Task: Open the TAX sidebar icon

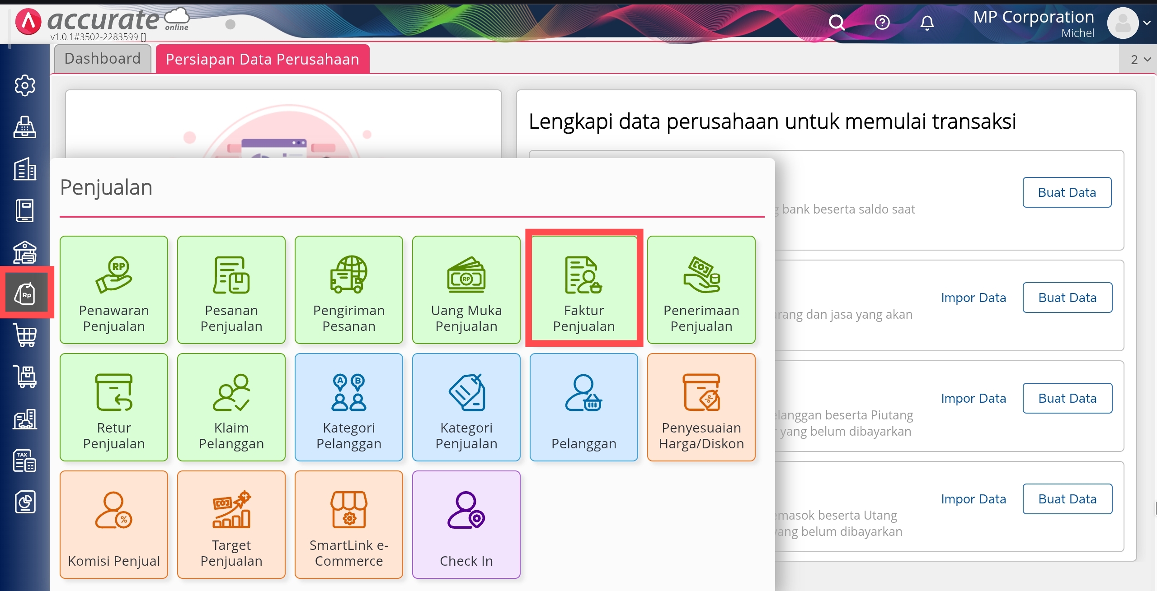Action: coord(25,461)
